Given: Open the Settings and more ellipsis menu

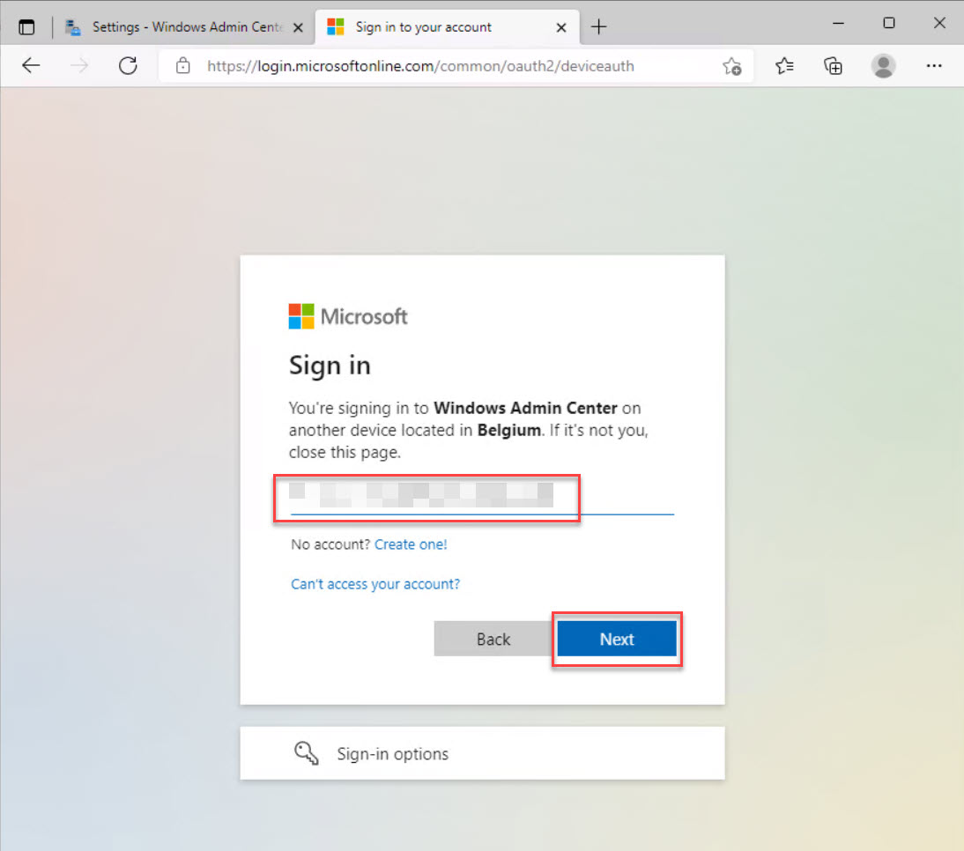Looking at the screenshot, I should tap(934, 65).
